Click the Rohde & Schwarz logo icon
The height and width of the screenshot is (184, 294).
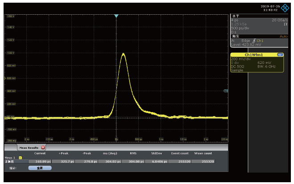pos(285,8)
